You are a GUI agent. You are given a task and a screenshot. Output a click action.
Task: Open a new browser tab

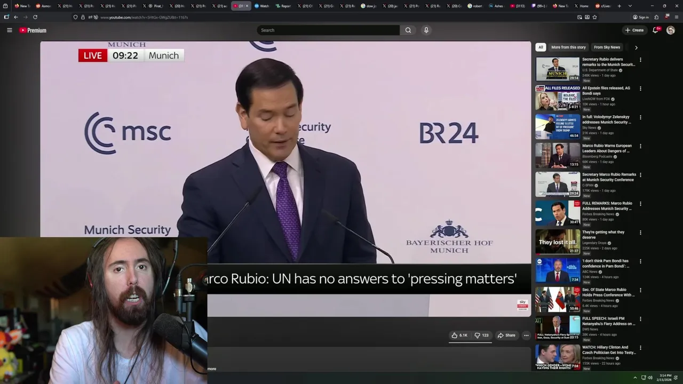(x=619, y=6)
